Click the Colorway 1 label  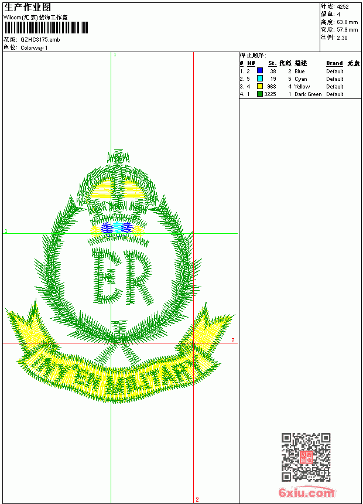click(34, 48)
